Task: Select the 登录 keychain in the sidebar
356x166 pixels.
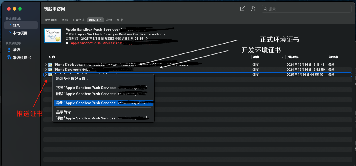Action: tap(21, 25)
